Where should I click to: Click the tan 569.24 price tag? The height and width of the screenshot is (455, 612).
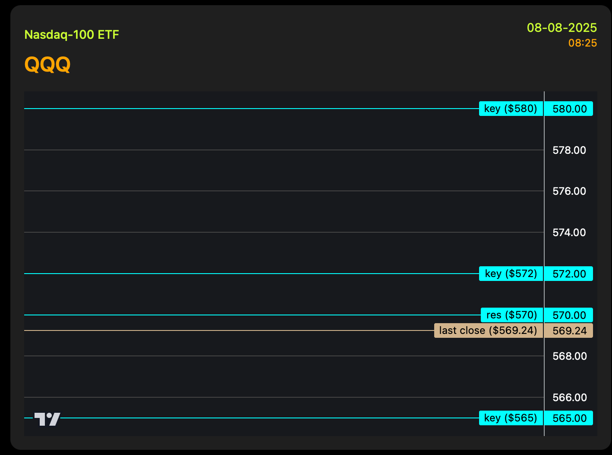point(569,331)
